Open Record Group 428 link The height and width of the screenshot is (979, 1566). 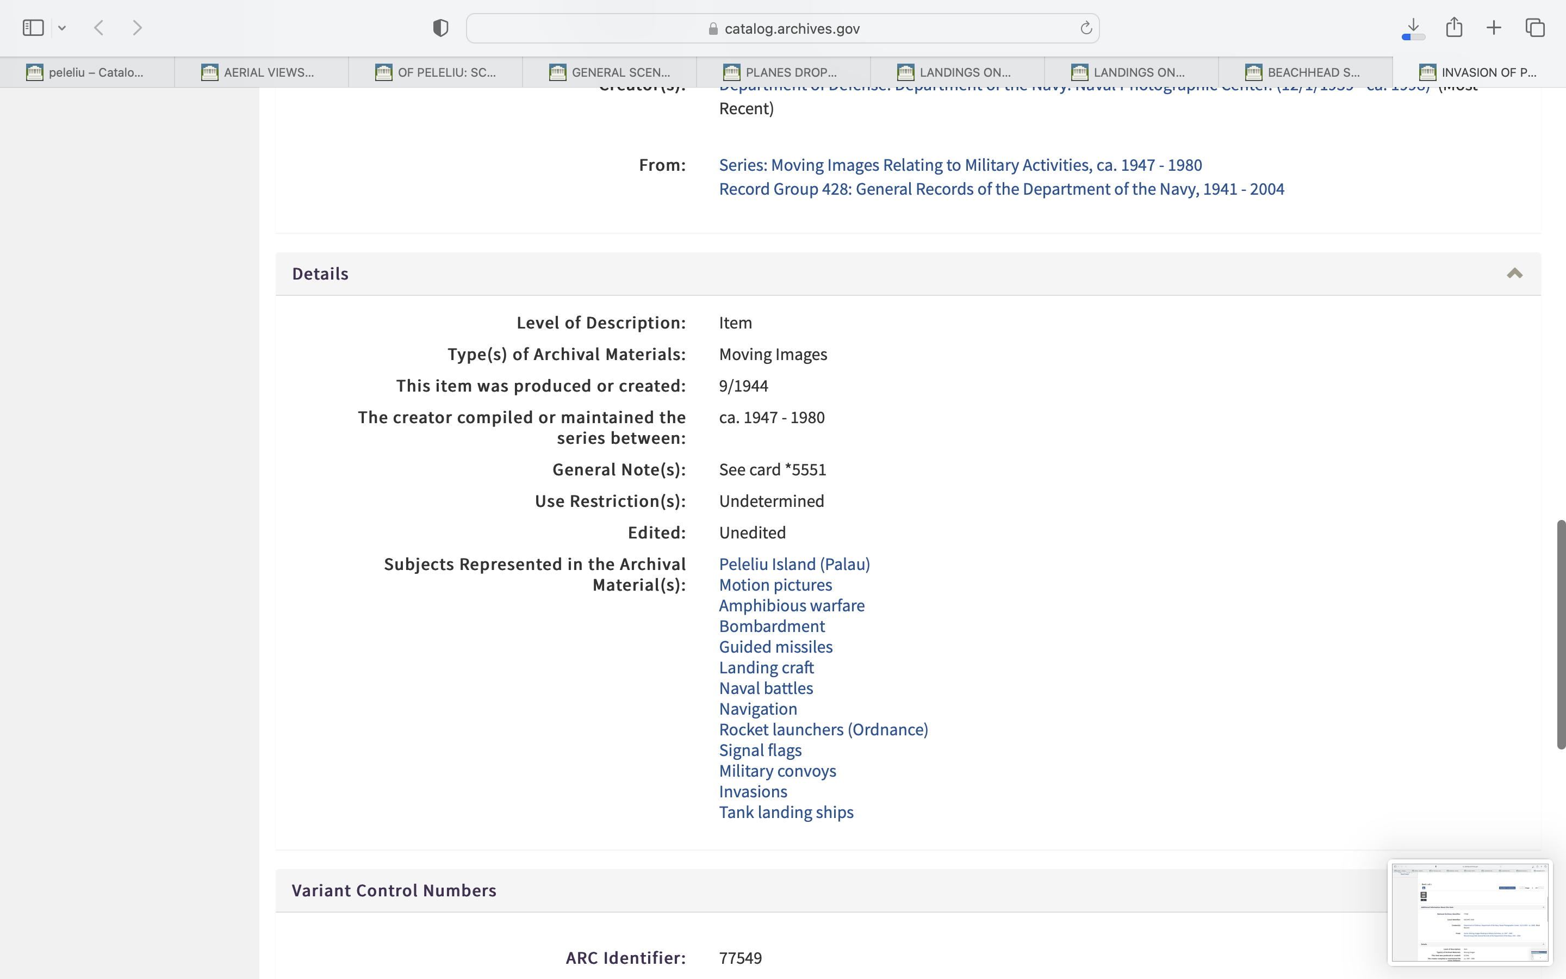coord(1001,189)
